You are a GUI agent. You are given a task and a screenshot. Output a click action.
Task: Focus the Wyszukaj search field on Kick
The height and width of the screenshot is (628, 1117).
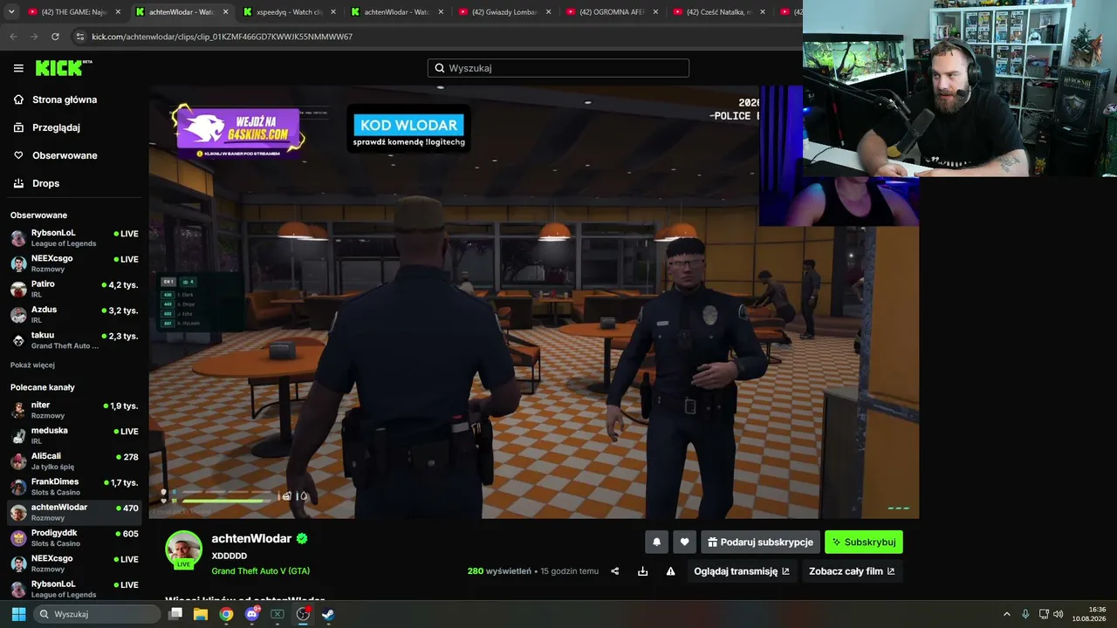point(558,68)
